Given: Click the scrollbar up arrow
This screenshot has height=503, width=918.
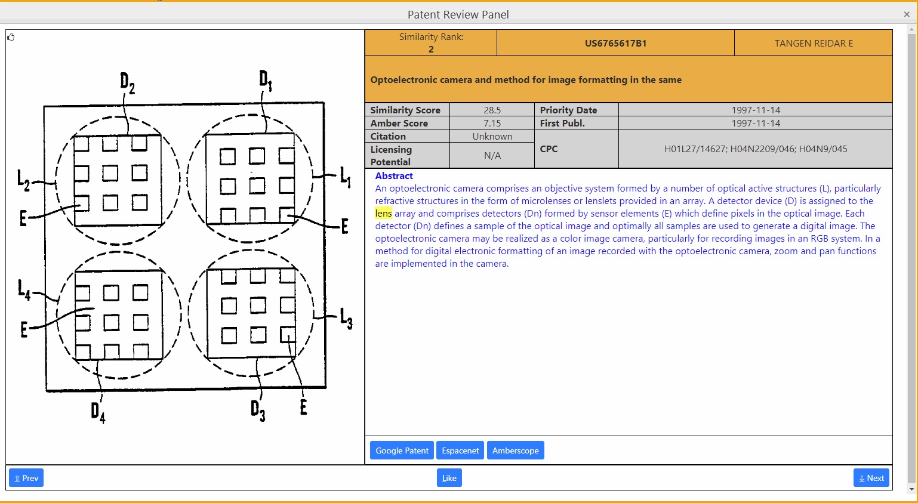Looking at the screenshot, I should coord(911,29).
